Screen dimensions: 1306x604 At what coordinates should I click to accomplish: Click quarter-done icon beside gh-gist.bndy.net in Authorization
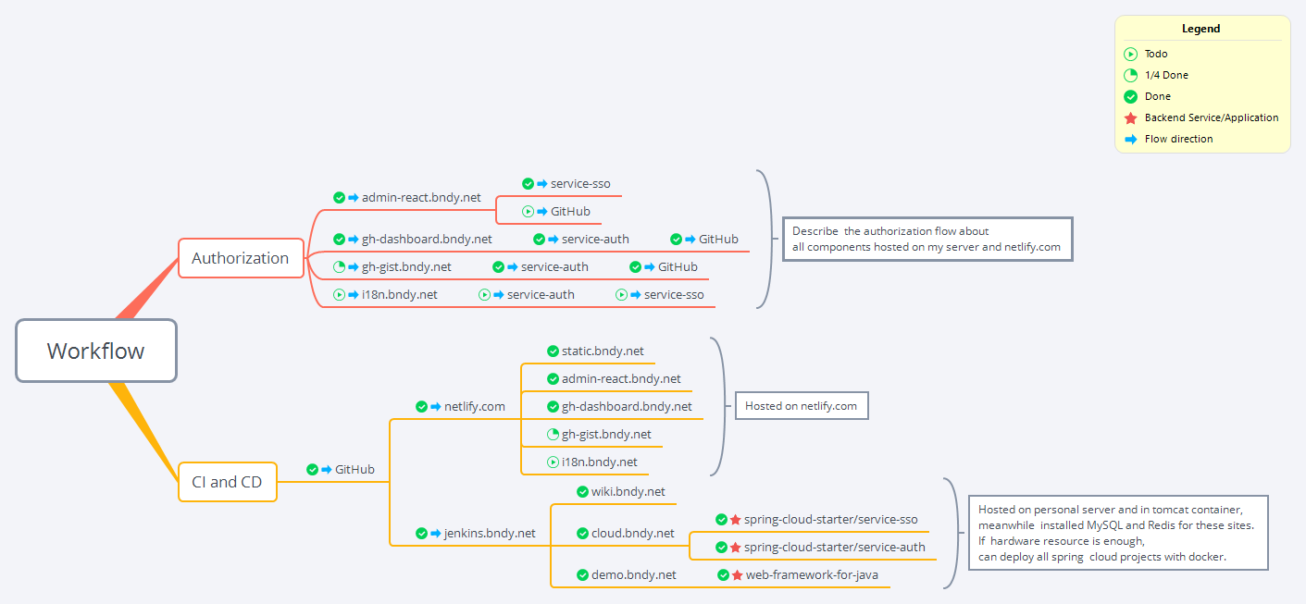[x=339, y=266]
